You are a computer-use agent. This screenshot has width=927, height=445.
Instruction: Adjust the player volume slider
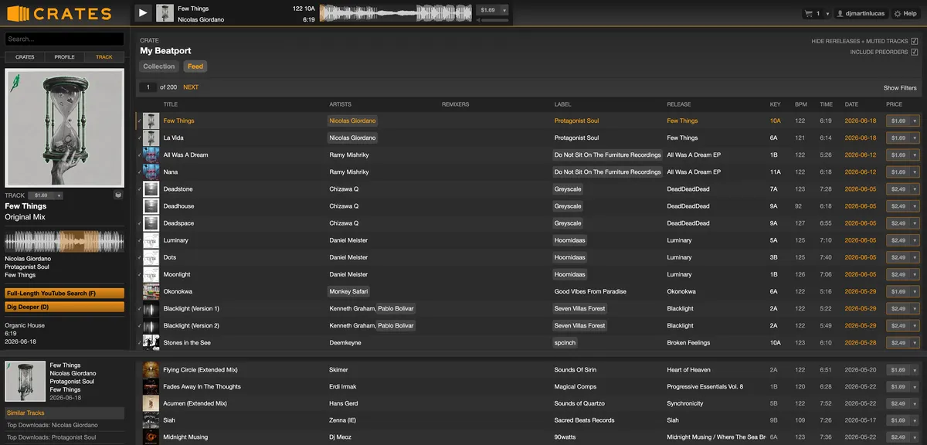tap(494, 20)
